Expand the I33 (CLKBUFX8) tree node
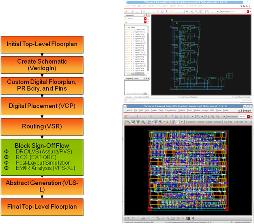This screenshot has width=254, height=224. coord(126,30)
